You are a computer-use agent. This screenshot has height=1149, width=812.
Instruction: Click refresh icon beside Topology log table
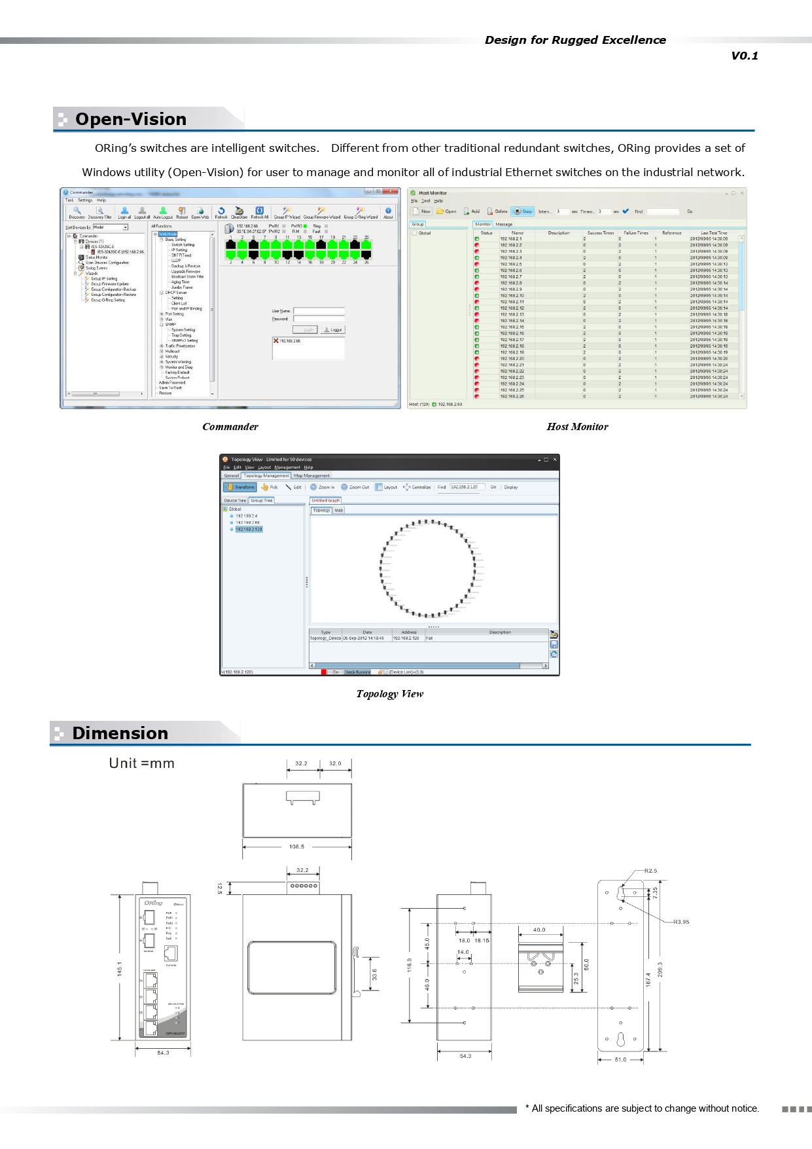click(554, 654)
